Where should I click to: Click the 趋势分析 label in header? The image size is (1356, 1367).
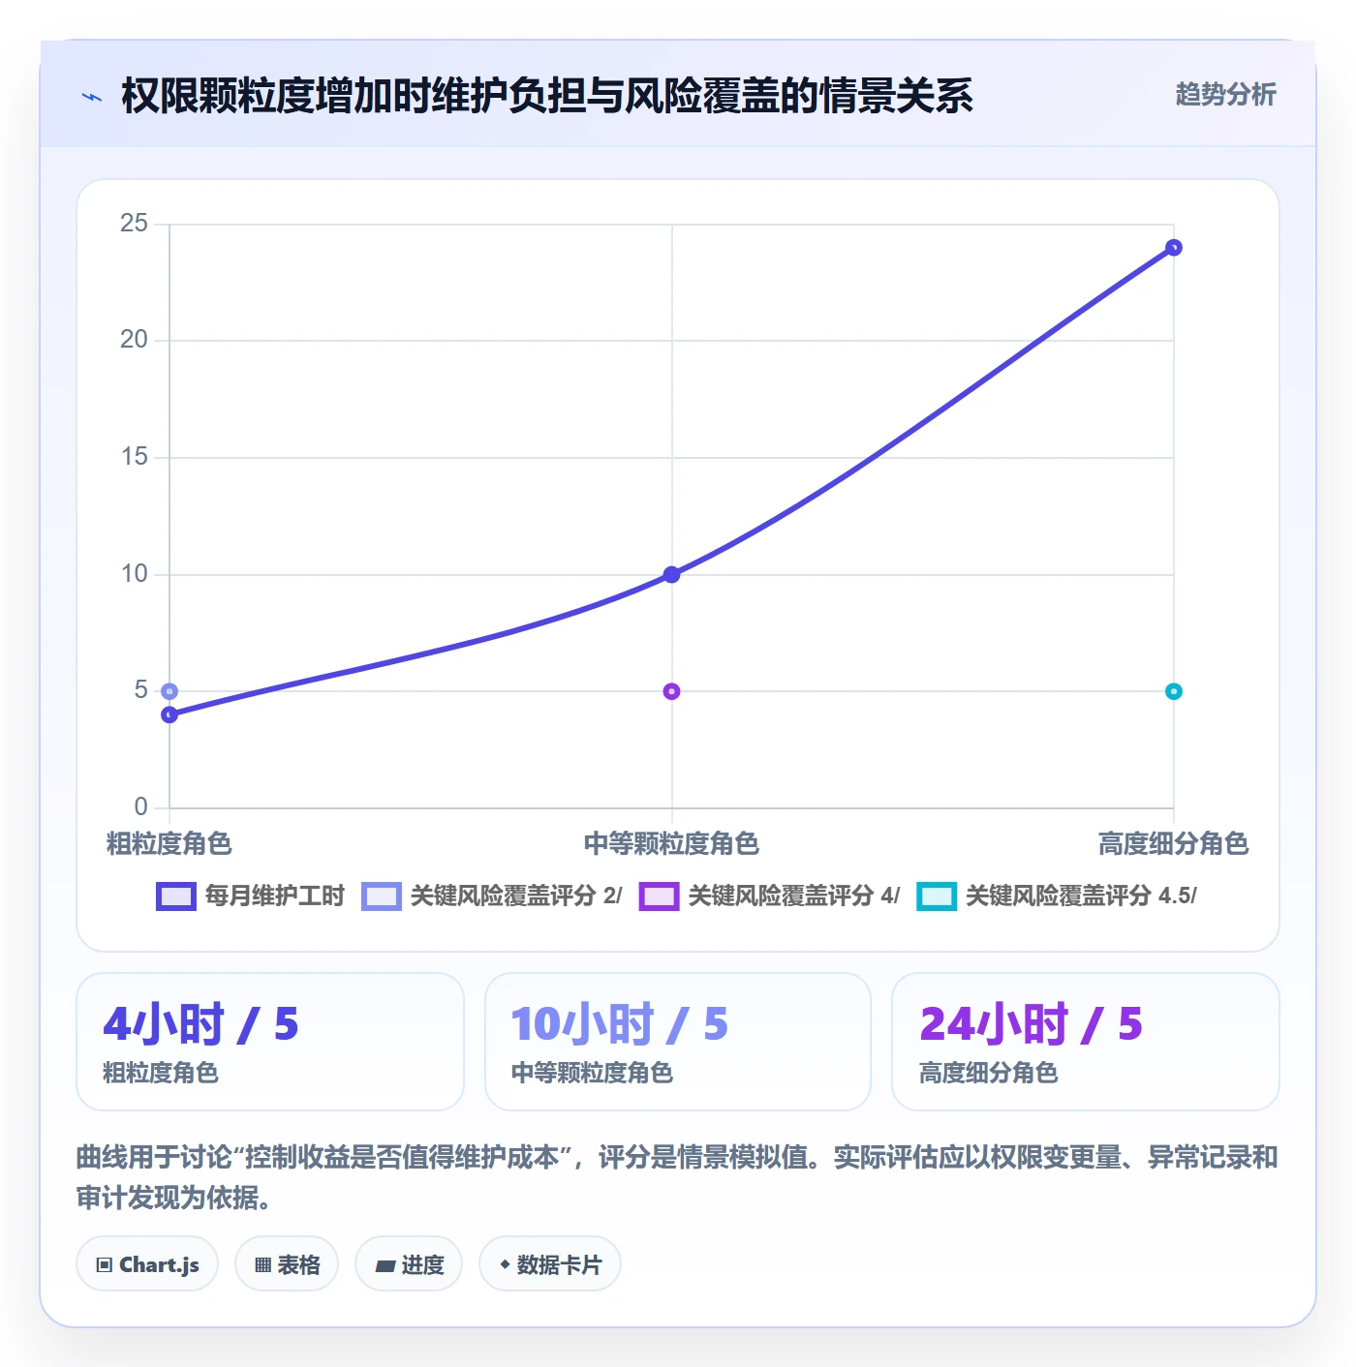[1225, 94]
